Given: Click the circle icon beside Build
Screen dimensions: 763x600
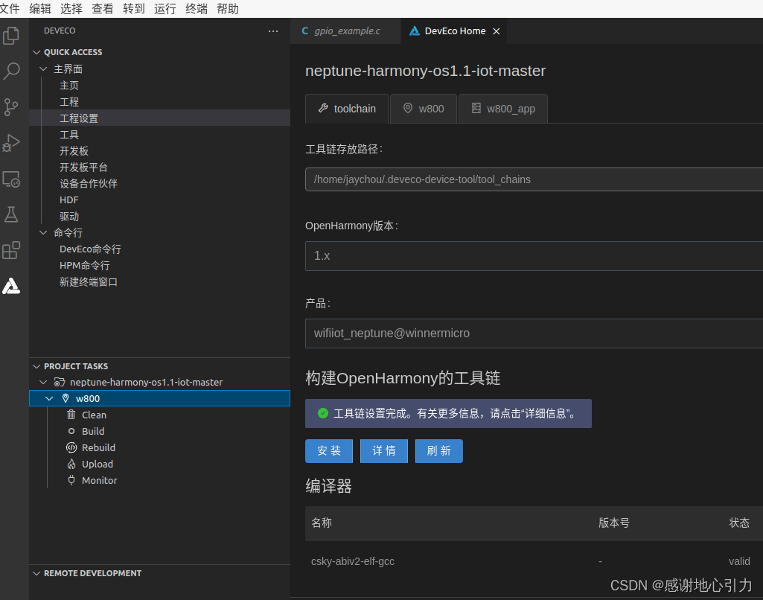Looking at the screenshot, I should click(71, 431).
